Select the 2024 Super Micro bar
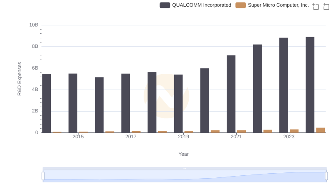Viewport: 334px width, 192px height. click(x=321, y=130)
